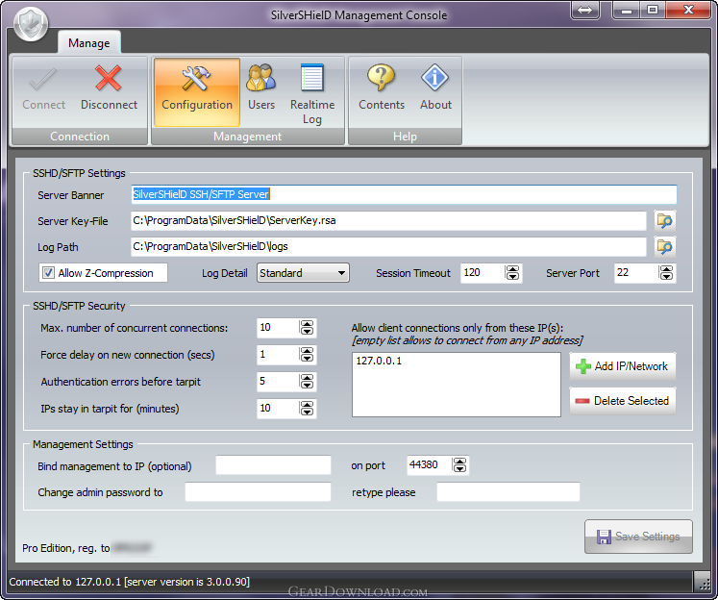Open the Realtime Log icon
The height and width of the screenshot is (600, 718).
point(312,78)
